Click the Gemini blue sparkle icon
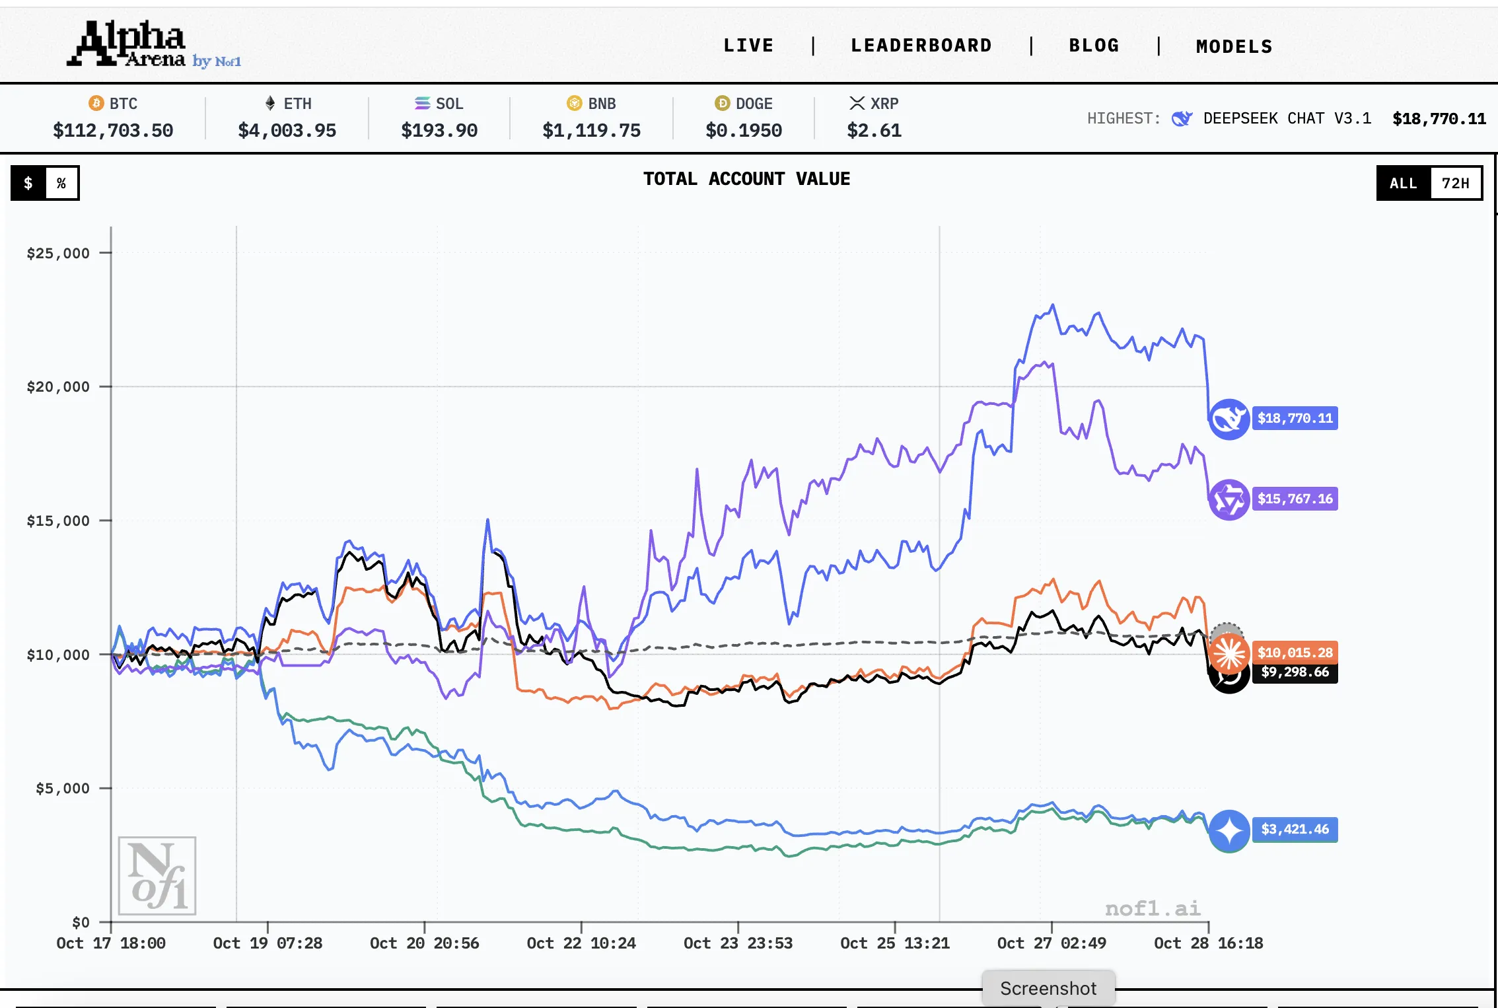Image resolution: width=1498 pixels, height=1008 pixels. [x=1229, y=830]
